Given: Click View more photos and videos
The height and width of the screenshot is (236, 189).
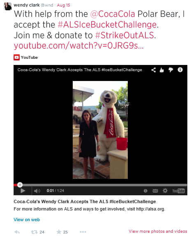Looking at the screenshot, I should 158,231.
